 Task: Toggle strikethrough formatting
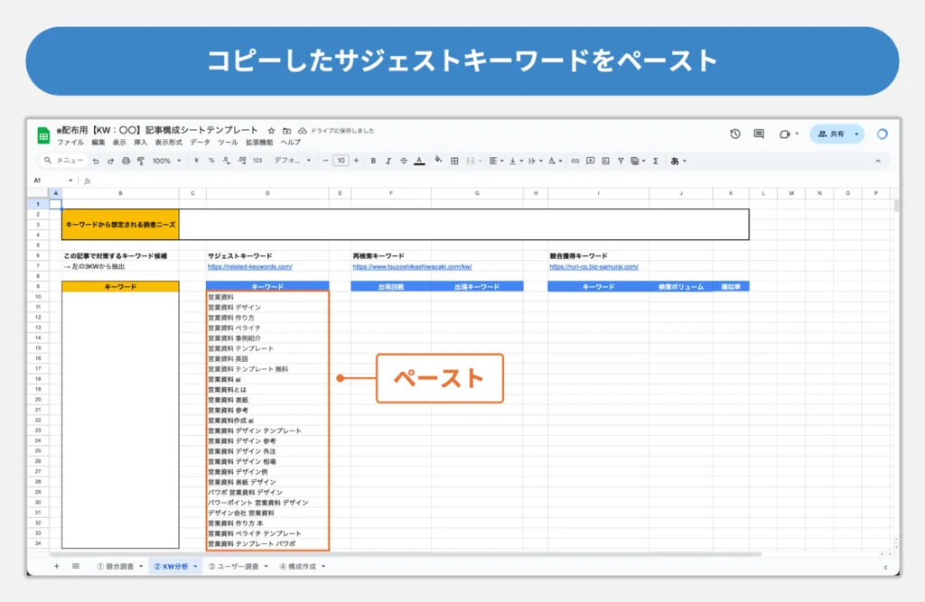[403, 161]
